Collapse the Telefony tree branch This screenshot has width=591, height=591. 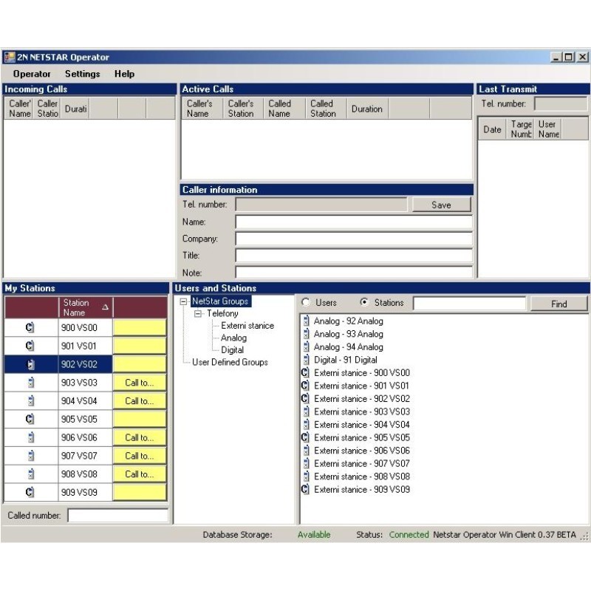pos(198,314)
